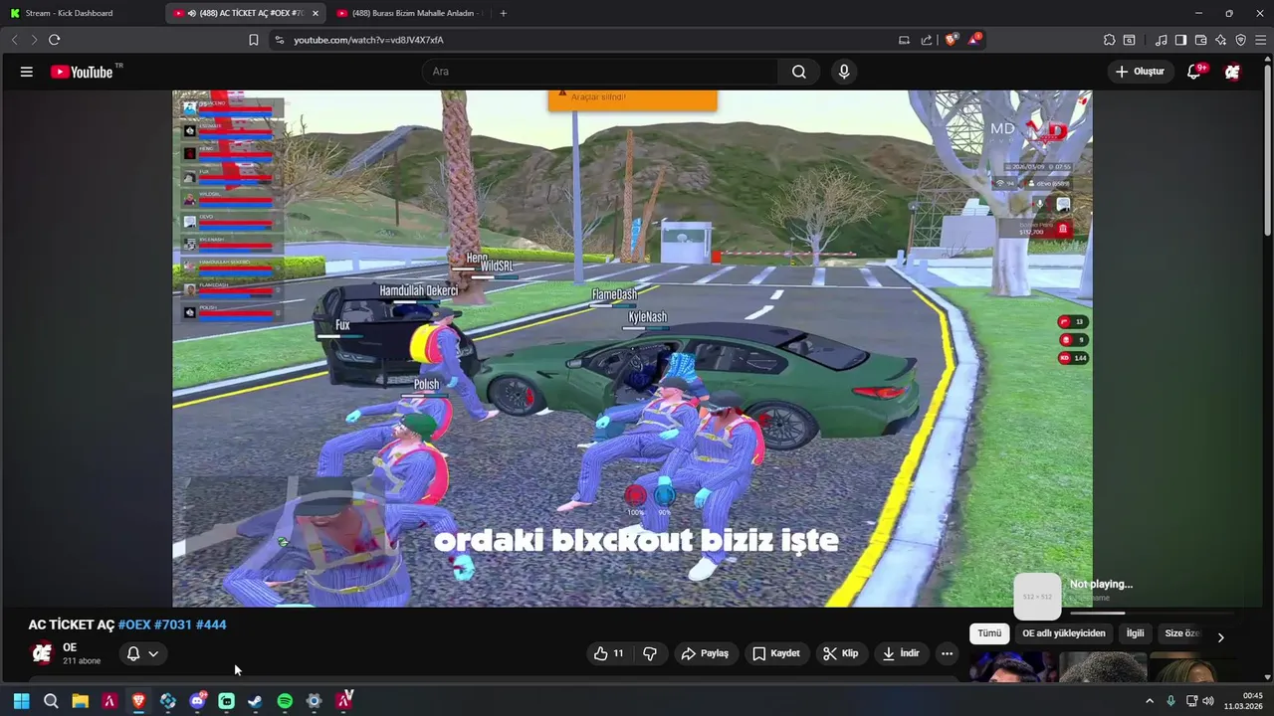This screenshot has width=1274, height=716.
Task: Click the page vertical scrollbar
Action: point(1268,149)
